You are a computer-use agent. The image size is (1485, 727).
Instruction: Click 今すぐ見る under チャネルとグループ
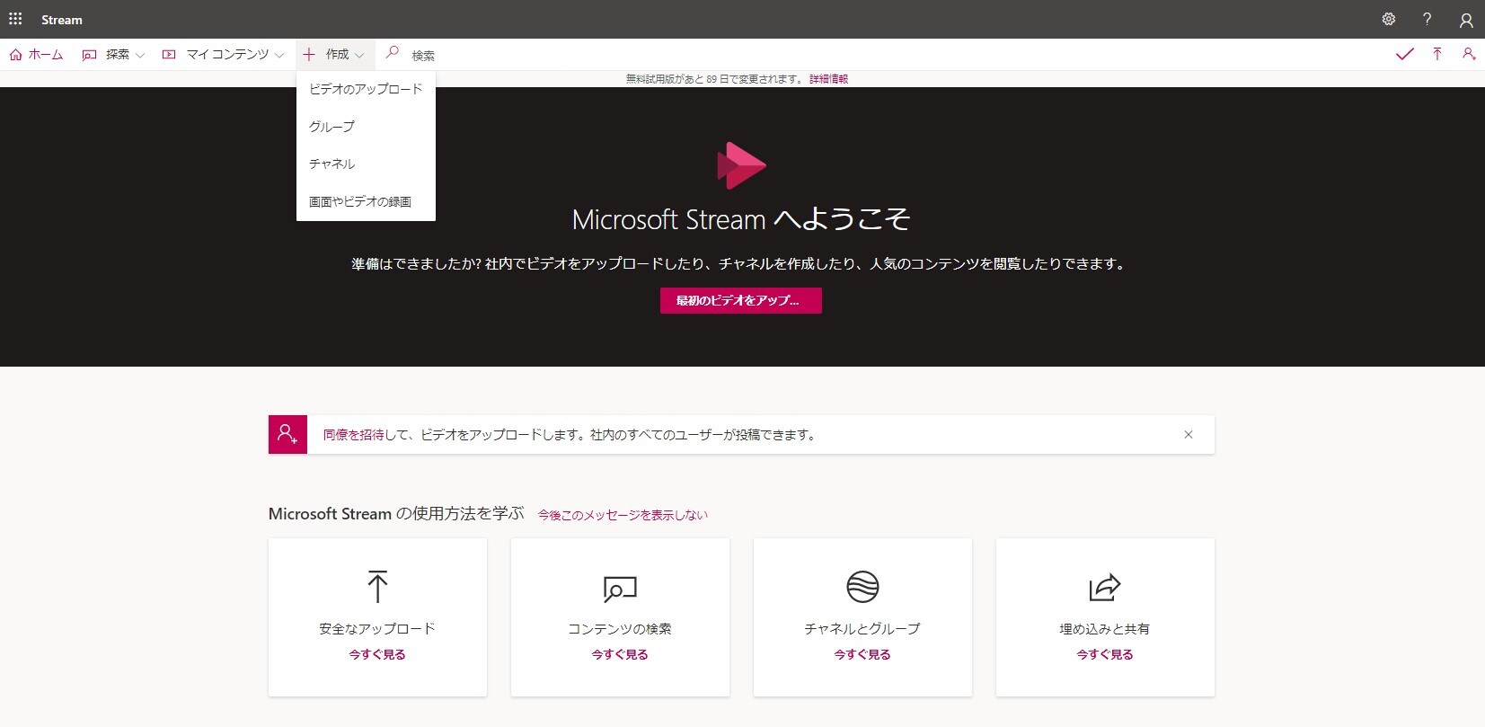pyautogui.click(x=862, y=654)
